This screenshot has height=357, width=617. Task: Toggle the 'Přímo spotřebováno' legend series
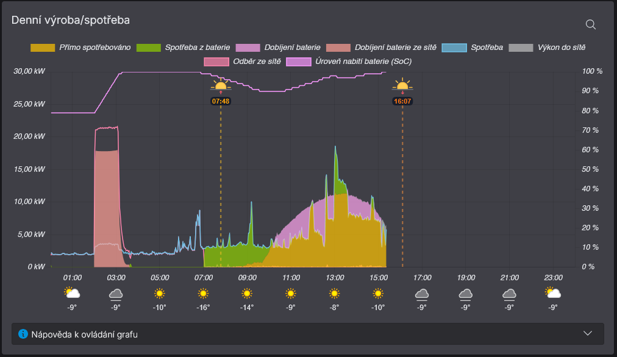[95, 47]
